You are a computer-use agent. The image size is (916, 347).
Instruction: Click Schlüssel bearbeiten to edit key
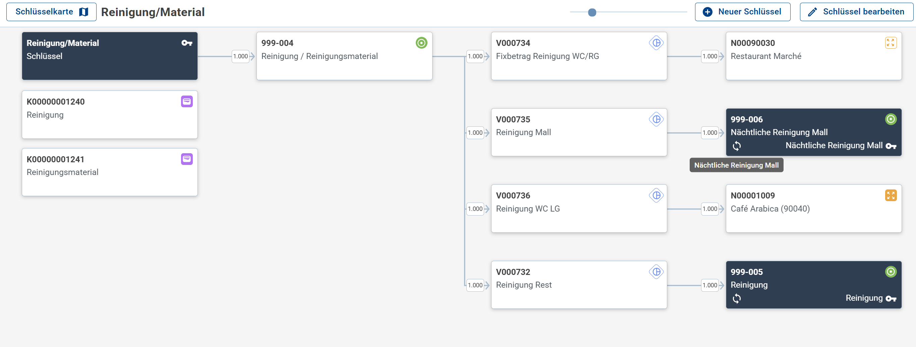pos(856,12)
